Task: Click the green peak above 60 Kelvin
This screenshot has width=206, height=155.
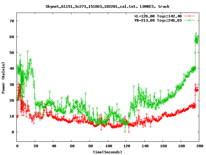Action: pyautogui.click(x=196, y=33)
